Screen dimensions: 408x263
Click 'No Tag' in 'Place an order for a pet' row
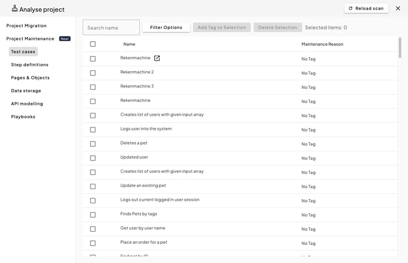[x=309, y=243]
